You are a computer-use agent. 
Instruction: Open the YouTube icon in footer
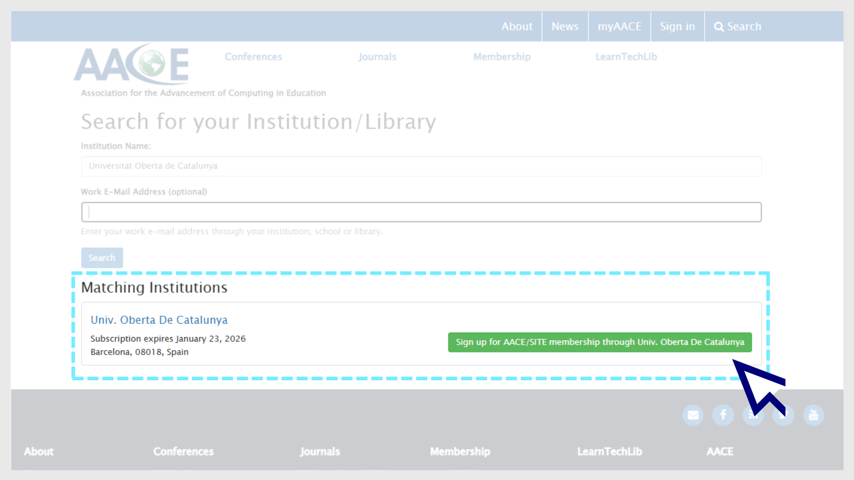pos(813,415)
